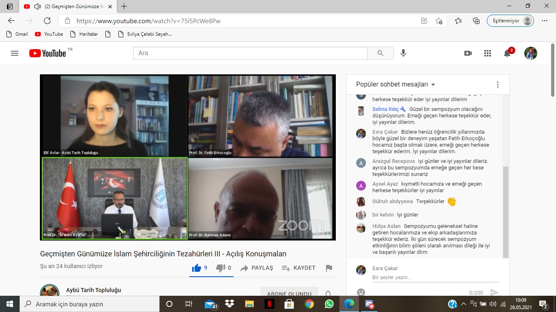Click the YouTube hamburger guide menu icon
Viewport: 556px width, 312px height.
(15, 53)
